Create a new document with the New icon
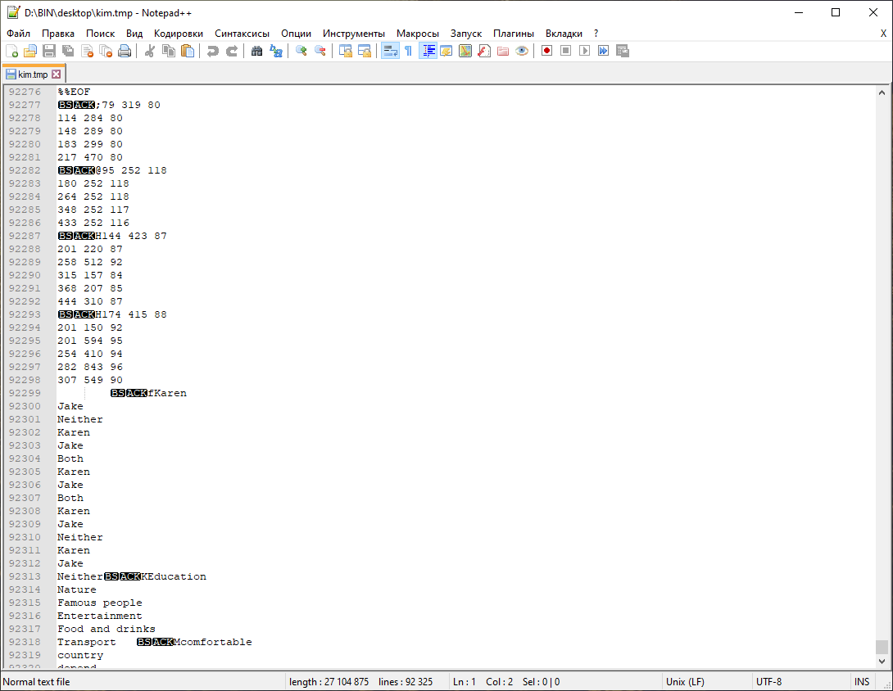This screenshot has height=691, width=893. pos(12,52)
